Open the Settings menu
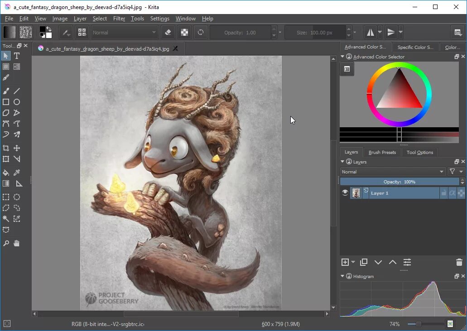 click(159, 19)
